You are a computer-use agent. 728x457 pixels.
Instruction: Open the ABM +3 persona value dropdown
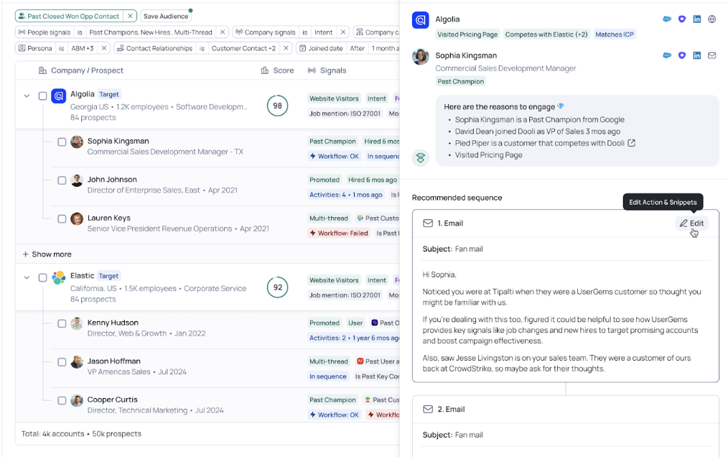[82, 48]
